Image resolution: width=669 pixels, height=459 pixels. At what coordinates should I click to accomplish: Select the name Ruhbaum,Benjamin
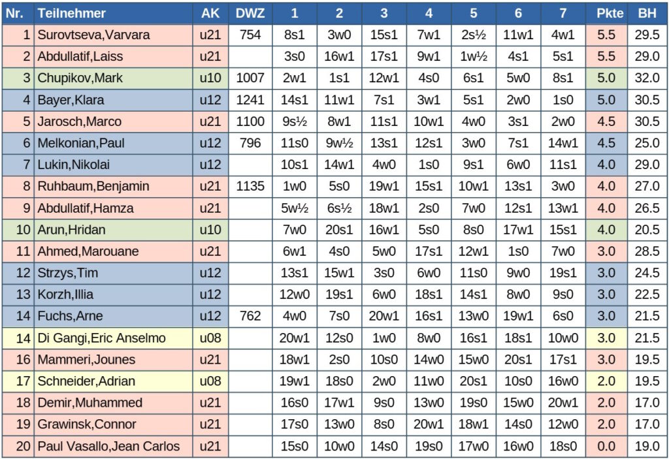coord(93,187)
